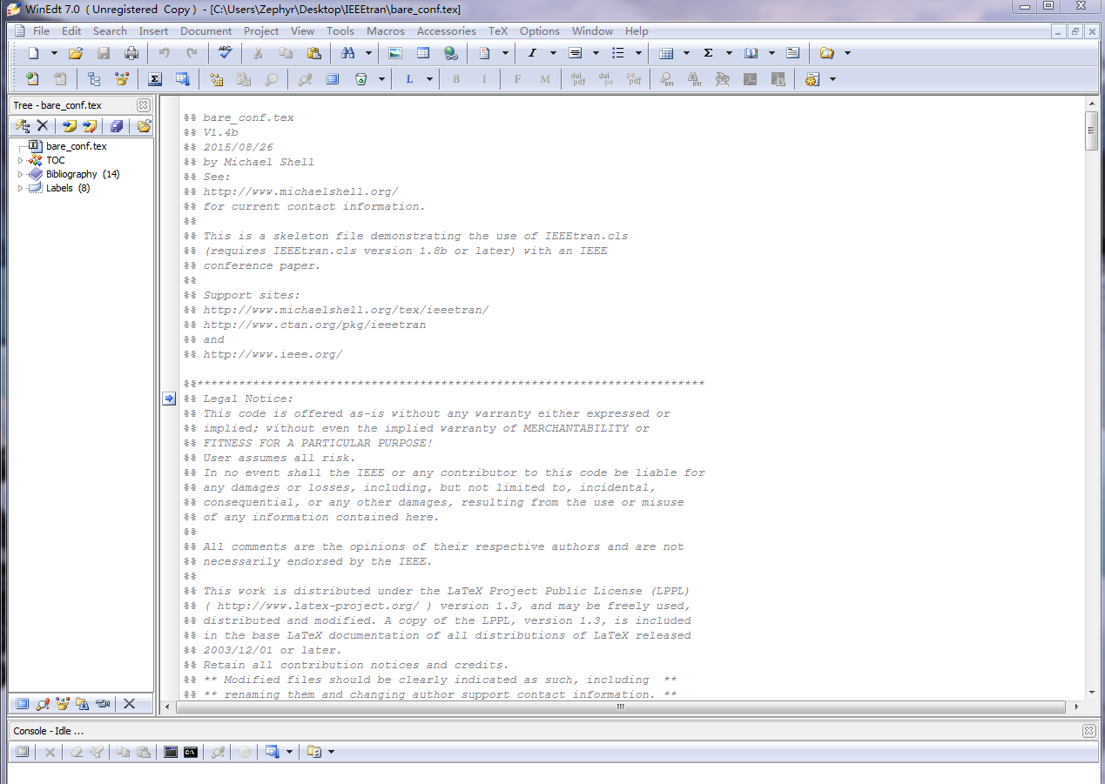This screenshot has height=784, width=1105.
Task: Open New document dropdown arrow
Action: pos(54,53)
